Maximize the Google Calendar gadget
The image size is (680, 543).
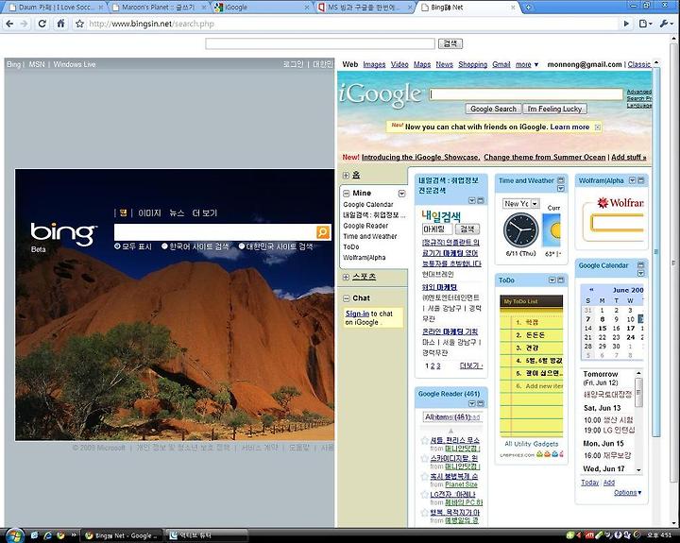click(x=641, y=265)
